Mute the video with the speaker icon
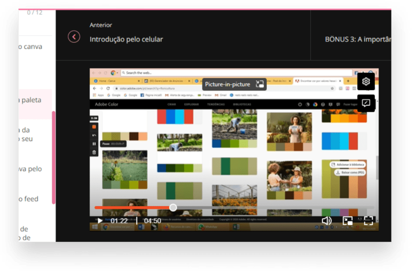This screenshot has height=271, width=412. [327, 221]
